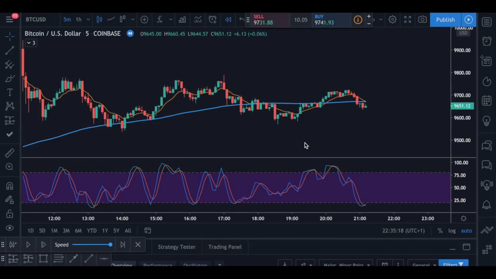Select the prediction and measurement tool
The height and width of the screenshot is (279, 496).
(x=10, y=121)
